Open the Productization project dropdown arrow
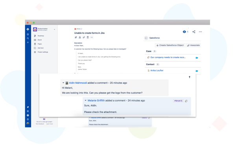This screenshot has height=147, width=236. [x=55, y=29]
